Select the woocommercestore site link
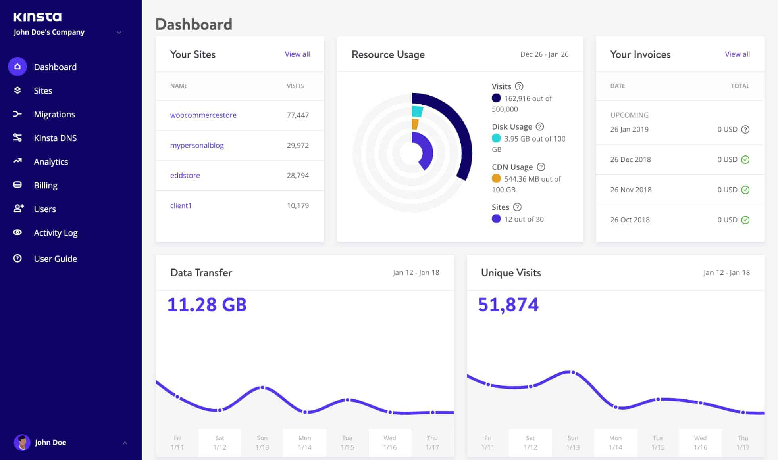778x460 pixels. tap(203, 115)
